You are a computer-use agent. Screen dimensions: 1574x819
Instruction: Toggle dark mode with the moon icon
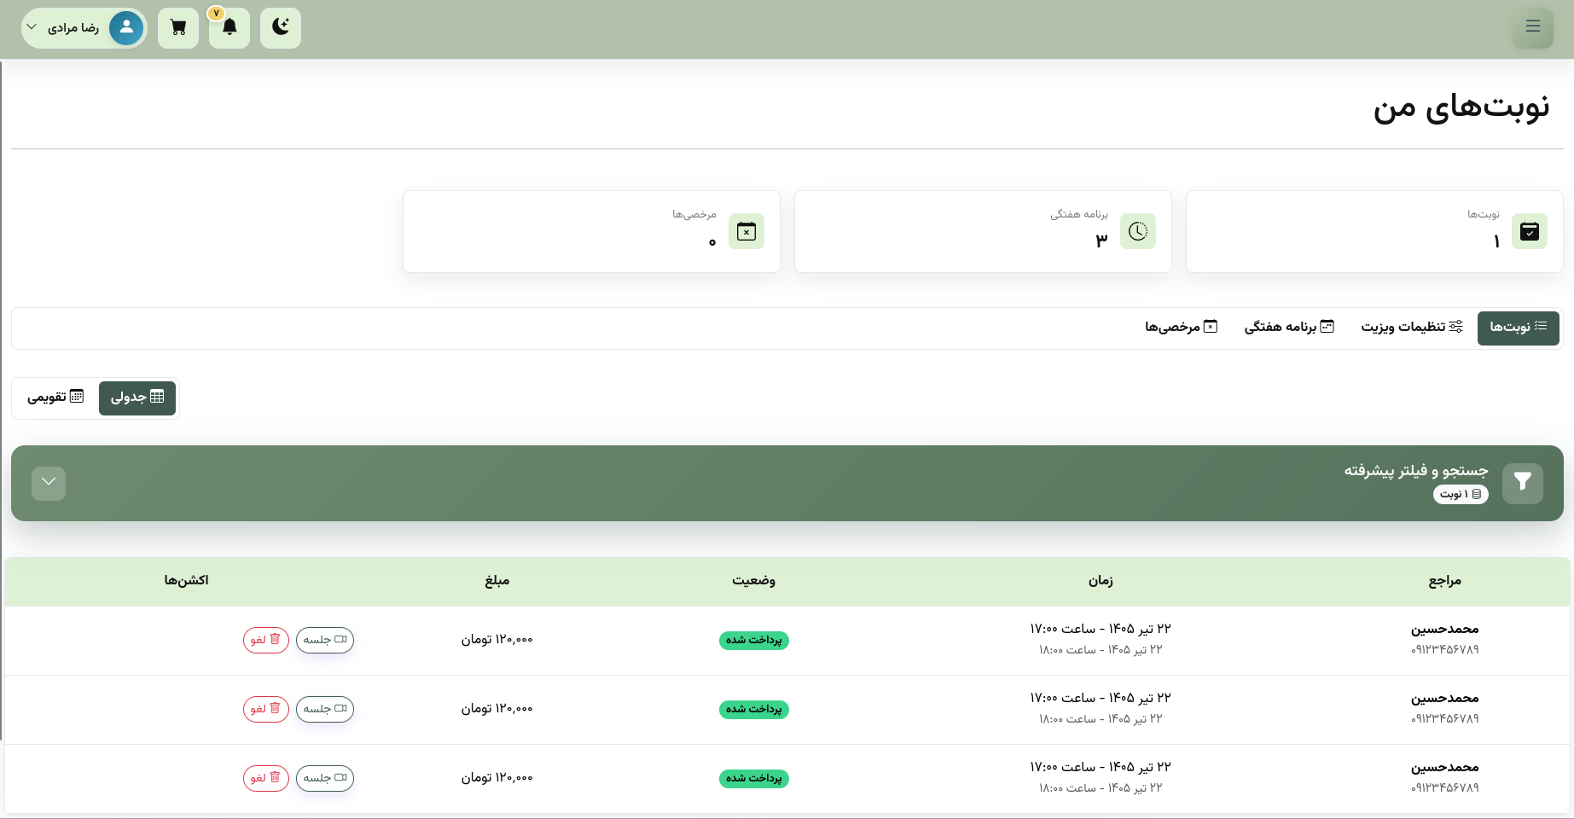click(x=281, y=27)
